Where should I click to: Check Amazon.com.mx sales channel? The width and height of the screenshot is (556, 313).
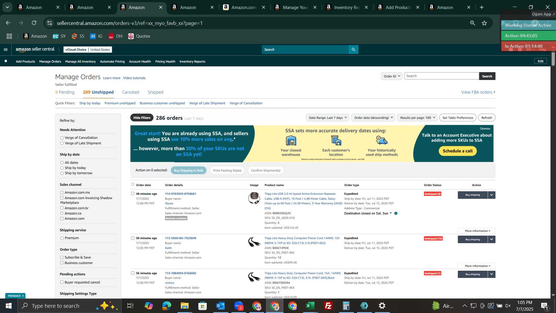click(62, 192)
